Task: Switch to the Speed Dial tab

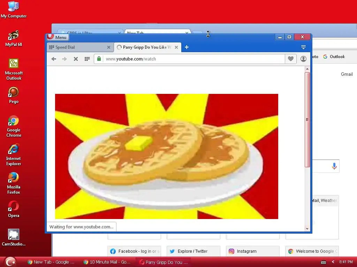Action: click(x=80, y=47)
